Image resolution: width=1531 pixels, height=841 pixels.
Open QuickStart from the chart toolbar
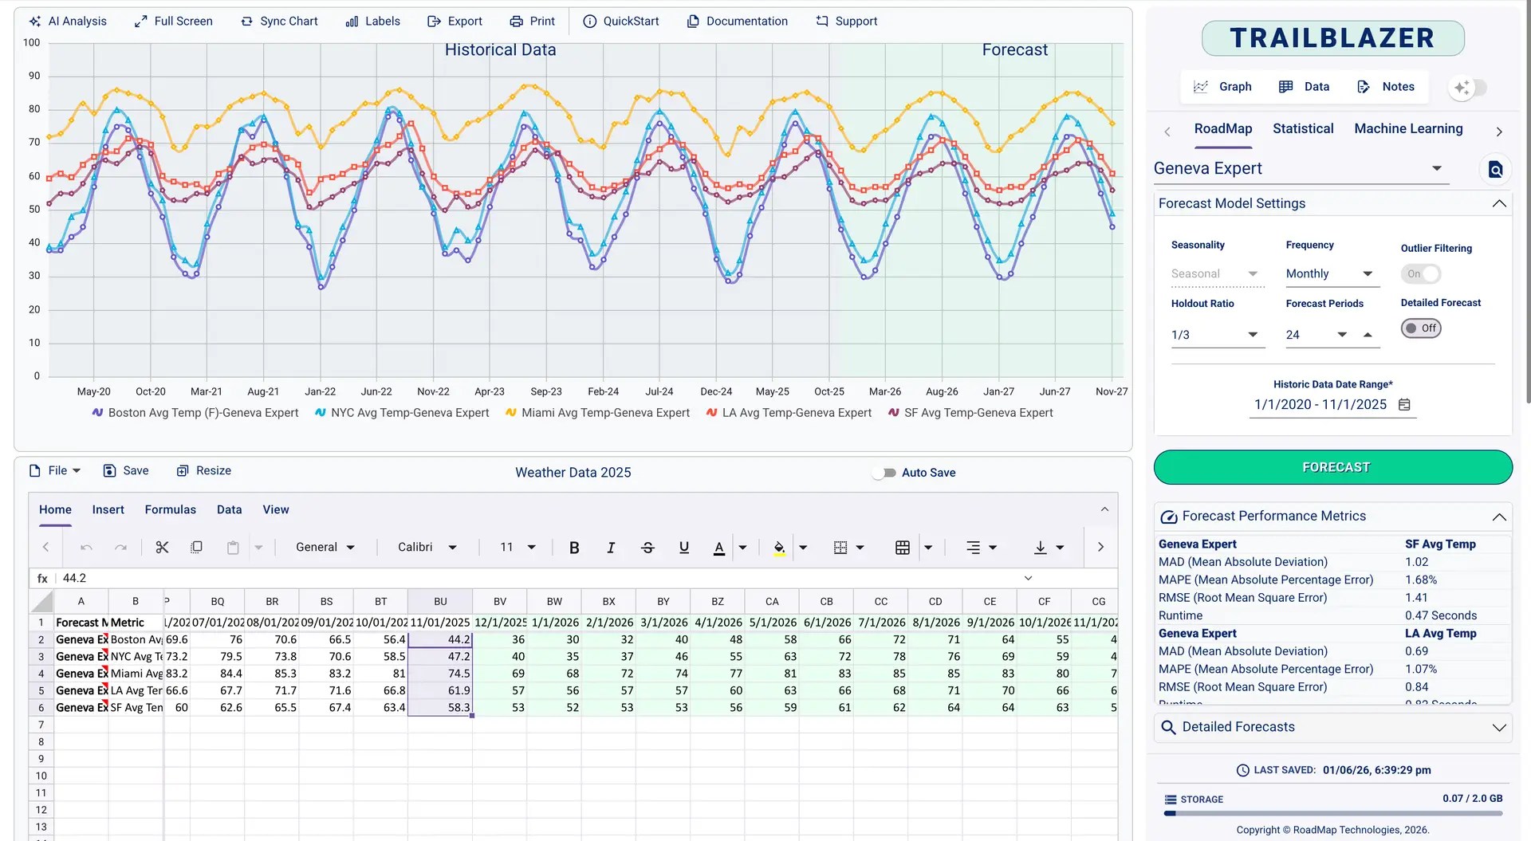click(621, 22)
